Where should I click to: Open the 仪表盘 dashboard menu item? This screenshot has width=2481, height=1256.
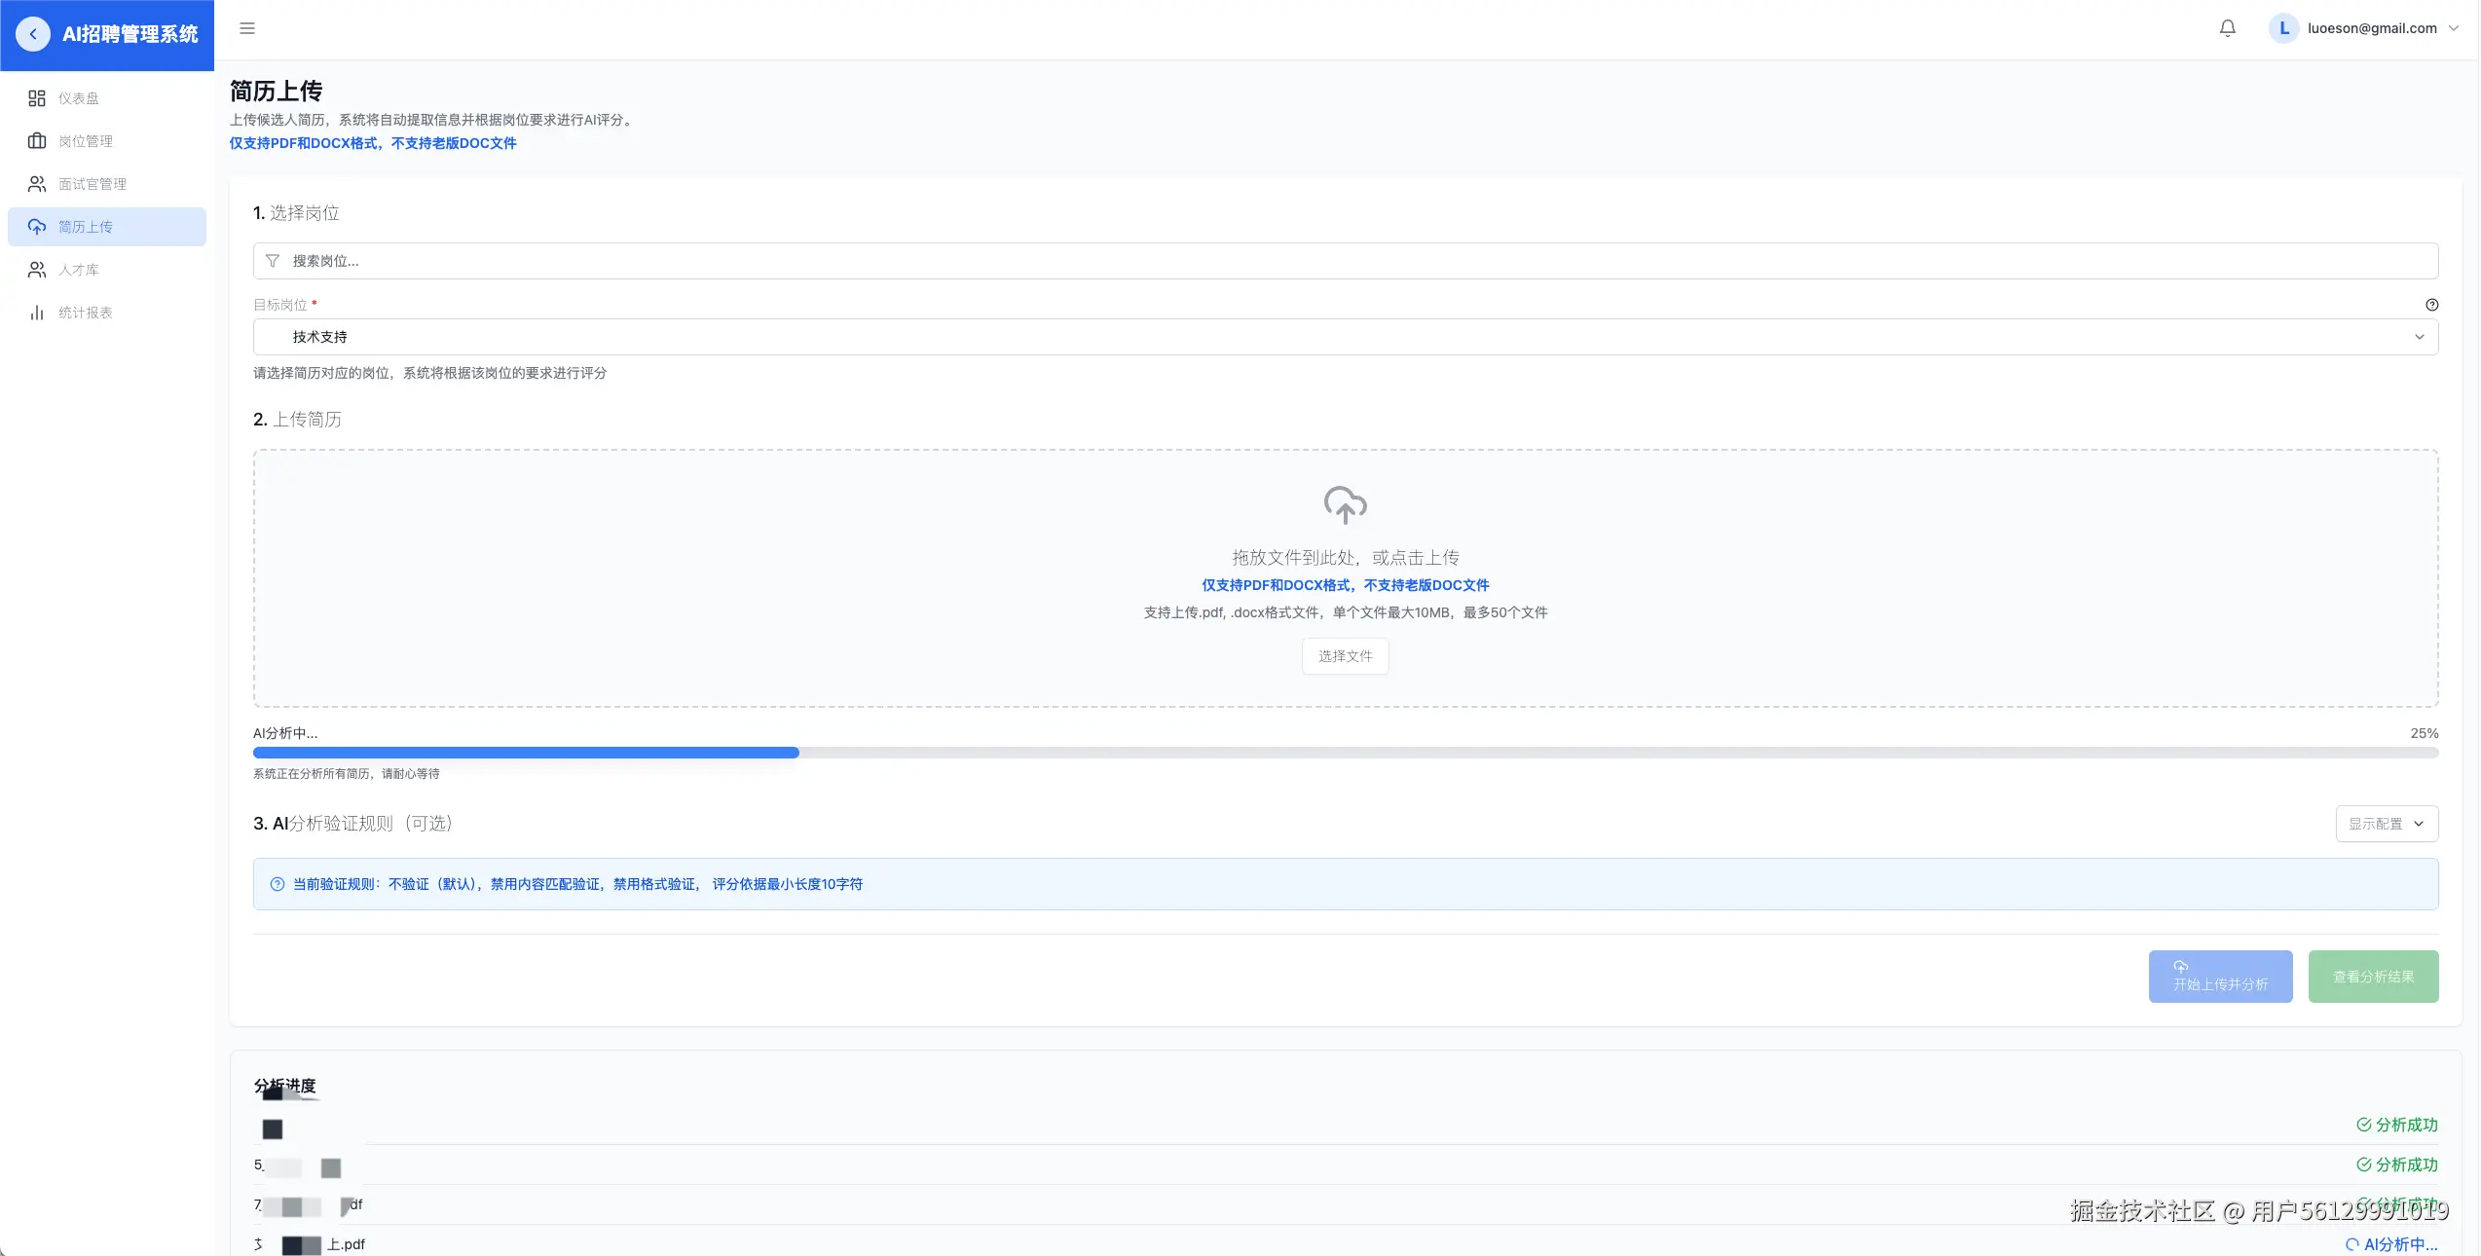click(78, 98)
